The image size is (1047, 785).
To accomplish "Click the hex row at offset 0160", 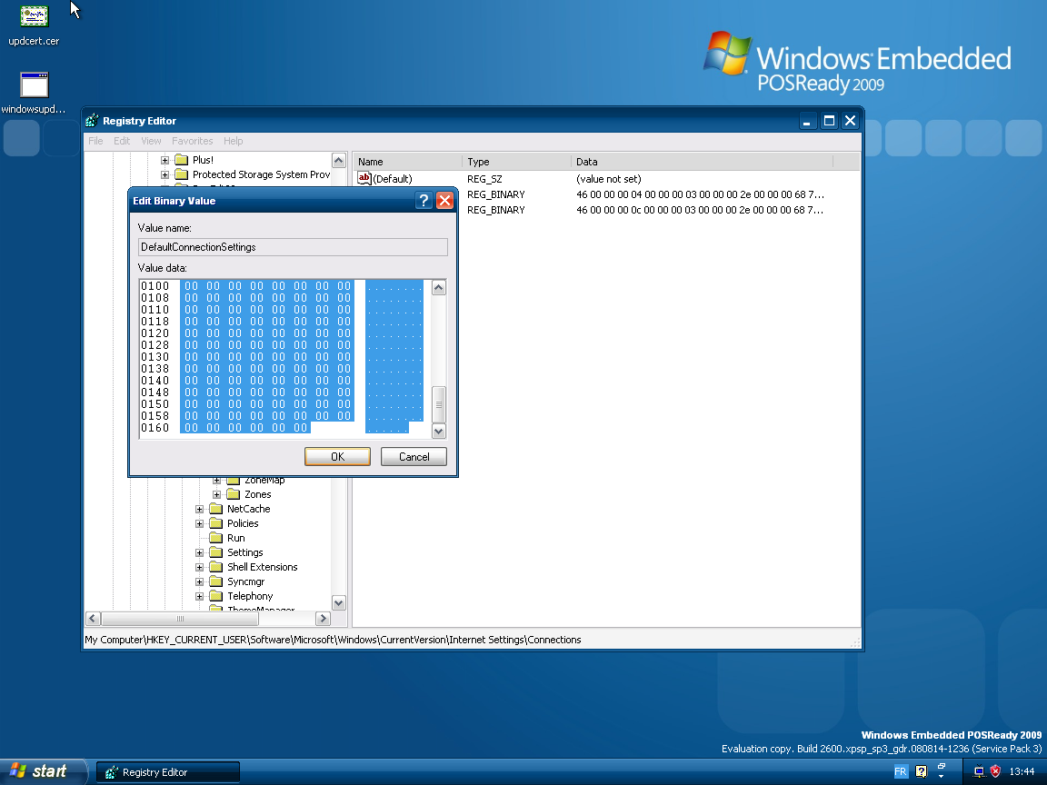I will 274,428.
